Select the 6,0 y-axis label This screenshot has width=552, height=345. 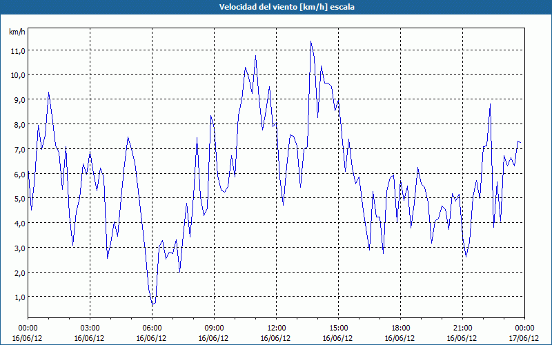(20, 174)
